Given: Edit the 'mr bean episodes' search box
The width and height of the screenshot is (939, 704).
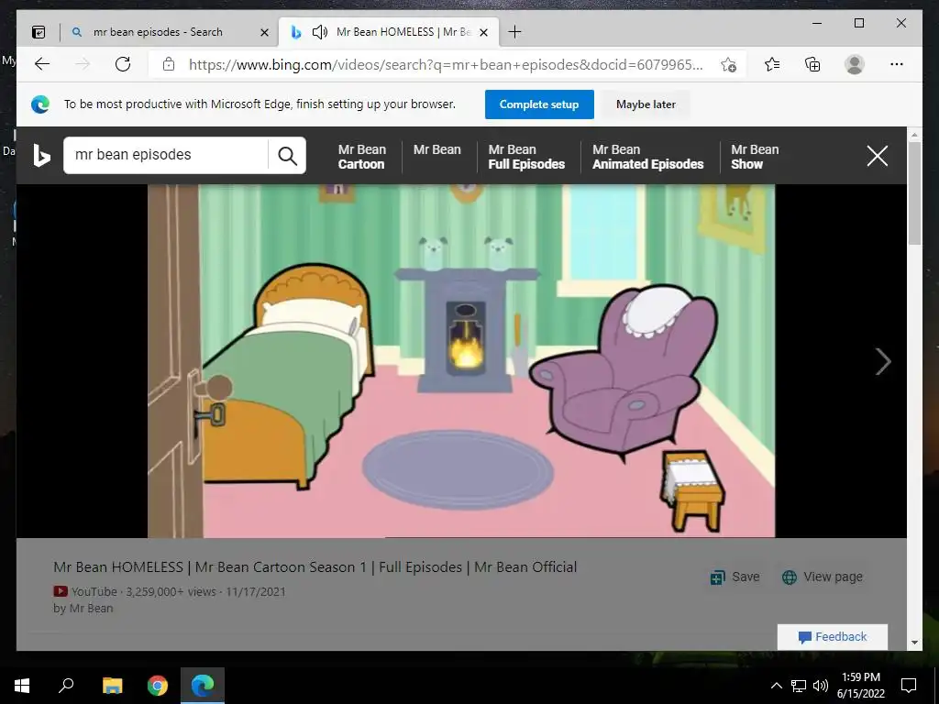Looking at the screenshot, I should click(x=165, y=155).
